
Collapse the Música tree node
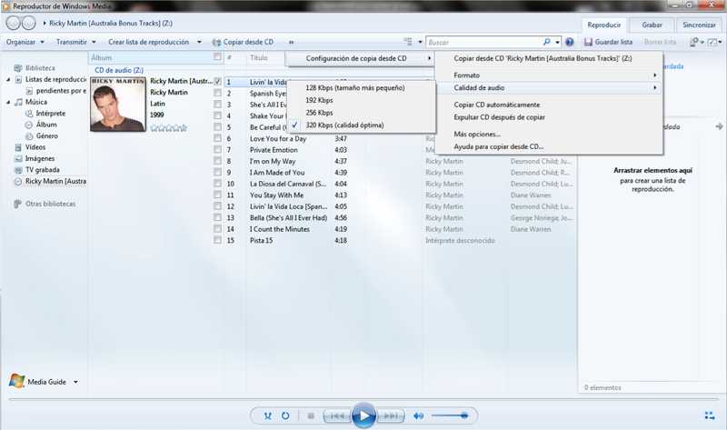8,102
